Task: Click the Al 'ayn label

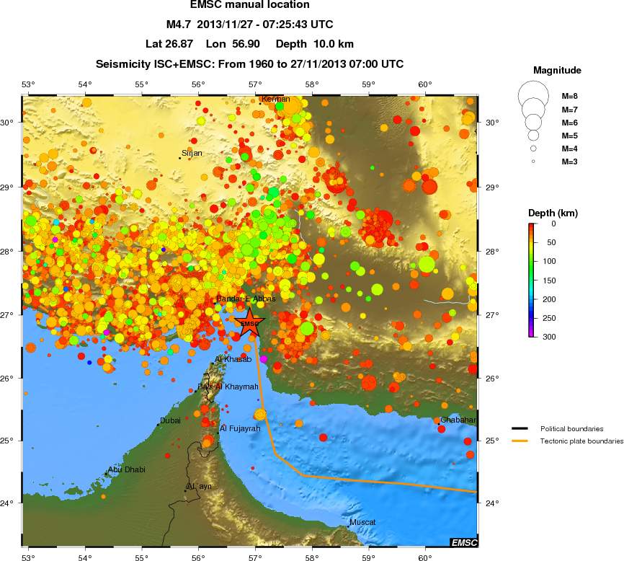Action: point(200,486)
